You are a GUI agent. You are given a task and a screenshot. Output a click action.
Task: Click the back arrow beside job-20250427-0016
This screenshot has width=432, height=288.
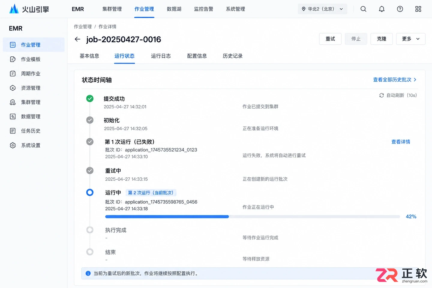[x=77, y=39]
